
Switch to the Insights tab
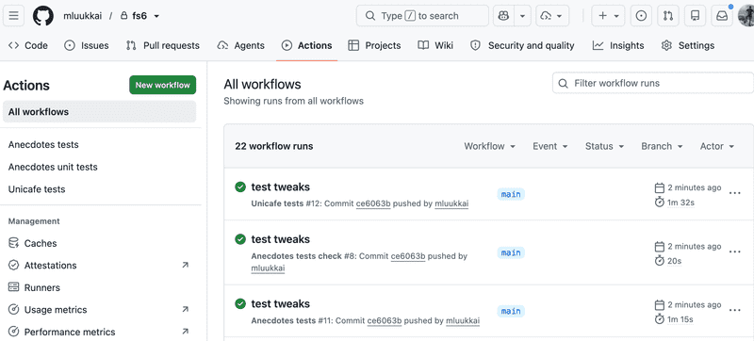click(x=618, y=45)
